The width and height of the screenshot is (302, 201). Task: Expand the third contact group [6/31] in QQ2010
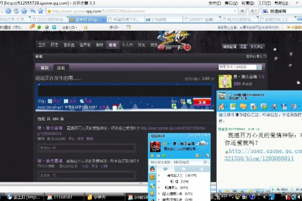coord(159,188)
